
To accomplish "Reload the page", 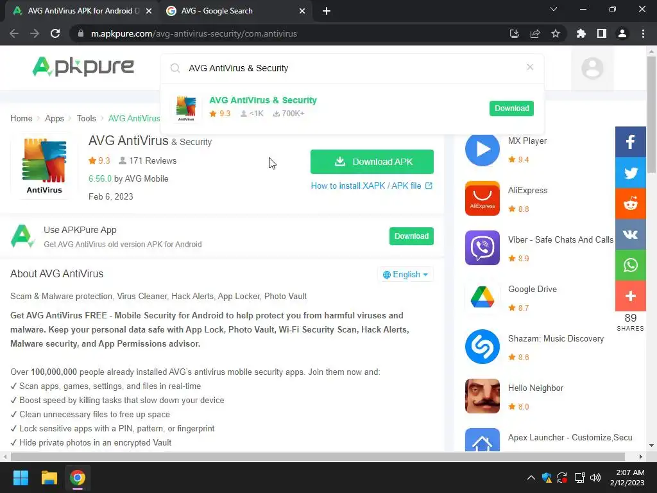I will tap(55, 33).
